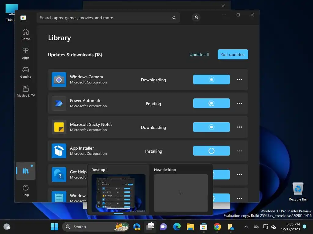Click the App Installer installing progress button

212,151
